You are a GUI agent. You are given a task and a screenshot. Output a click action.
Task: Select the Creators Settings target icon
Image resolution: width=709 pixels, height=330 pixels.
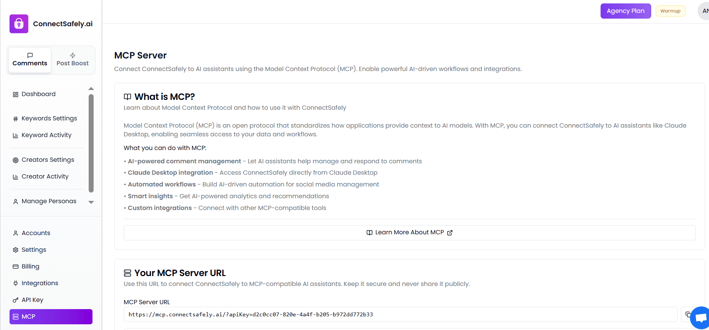(15, 159)
